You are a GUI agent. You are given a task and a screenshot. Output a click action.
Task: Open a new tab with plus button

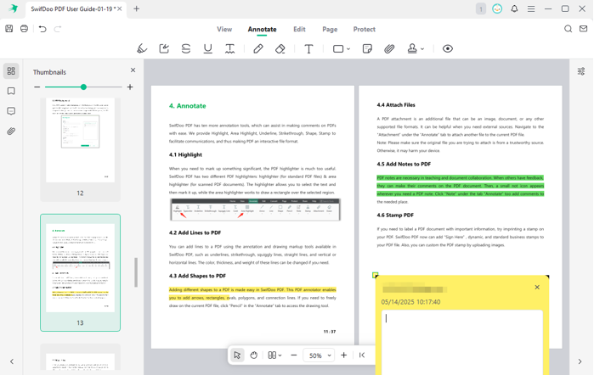pyautogui.click(x=136, y=8)
